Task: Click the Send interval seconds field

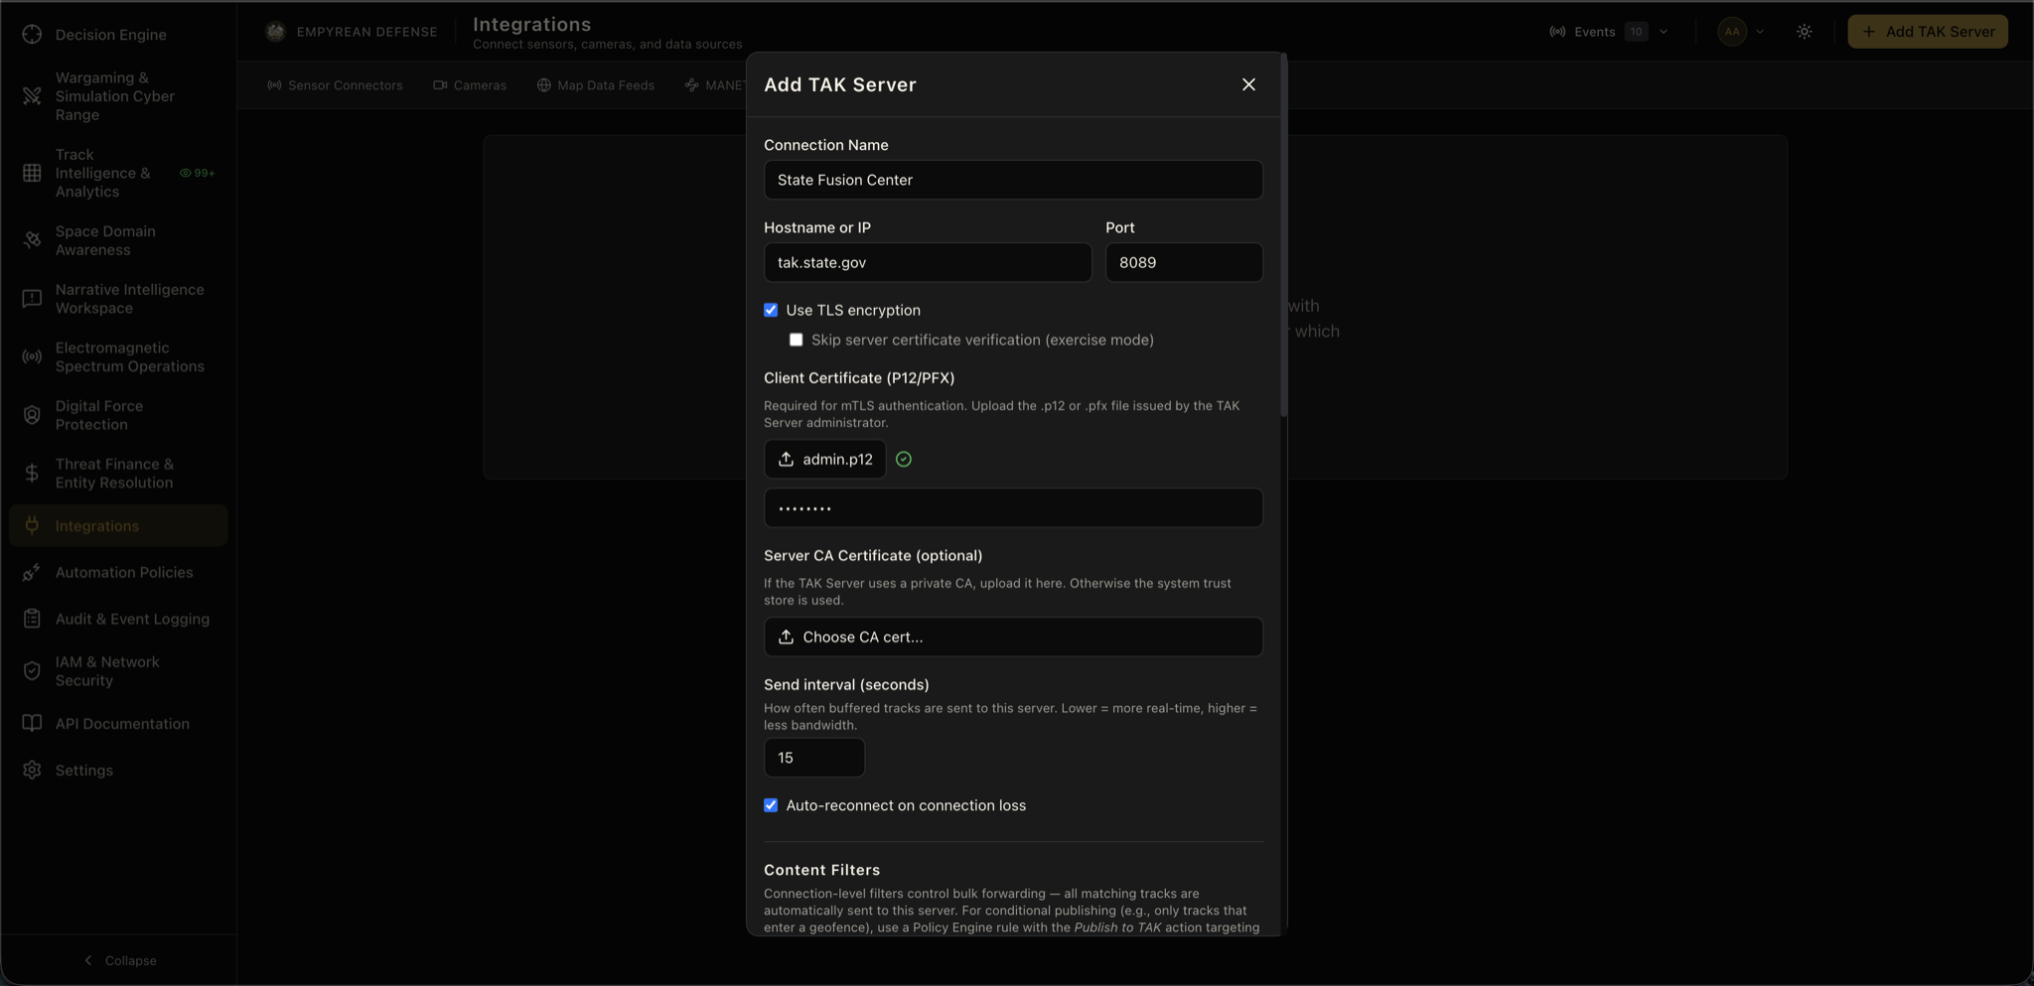Action: click(814, 759)
